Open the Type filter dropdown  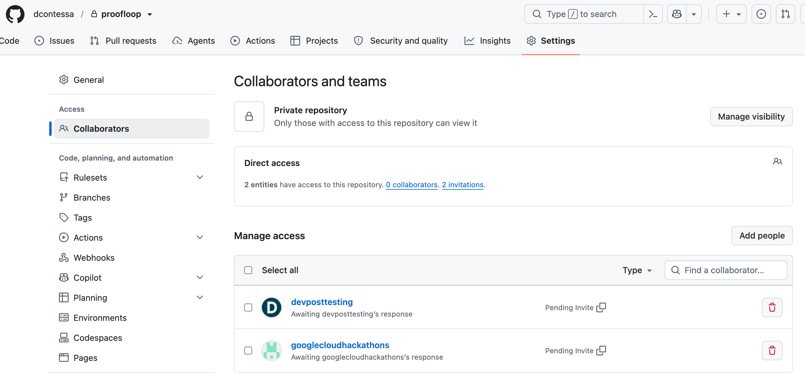637,270
